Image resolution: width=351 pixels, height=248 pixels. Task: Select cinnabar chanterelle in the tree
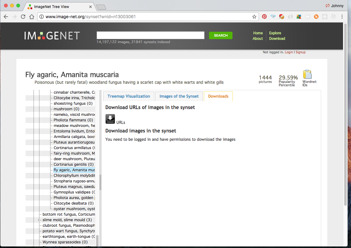(x=74, y=92)
